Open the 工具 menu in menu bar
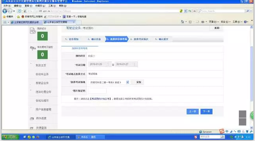This screenshot has width=255, height=141. [52, 5]
